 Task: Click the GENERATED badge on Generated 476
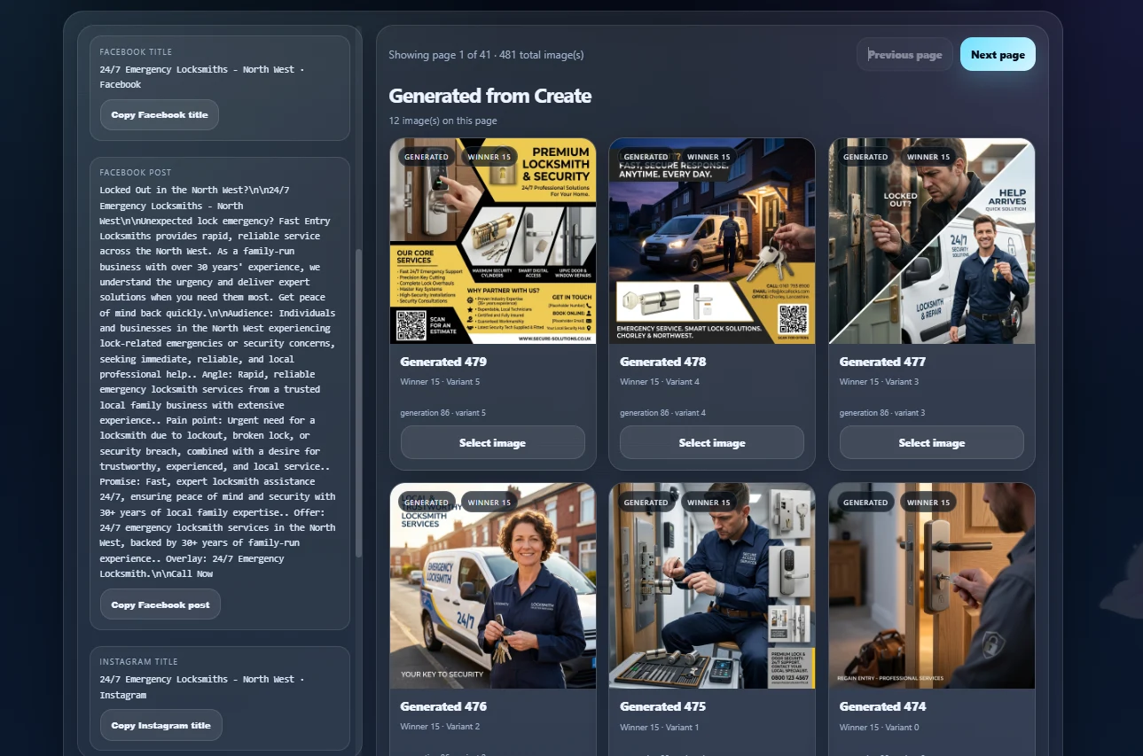point(427,503)
